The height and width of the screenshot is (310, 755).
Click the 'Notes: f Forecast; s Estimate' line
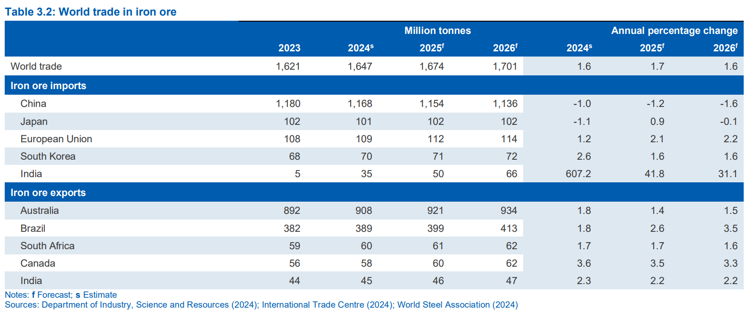click(61, 295)
